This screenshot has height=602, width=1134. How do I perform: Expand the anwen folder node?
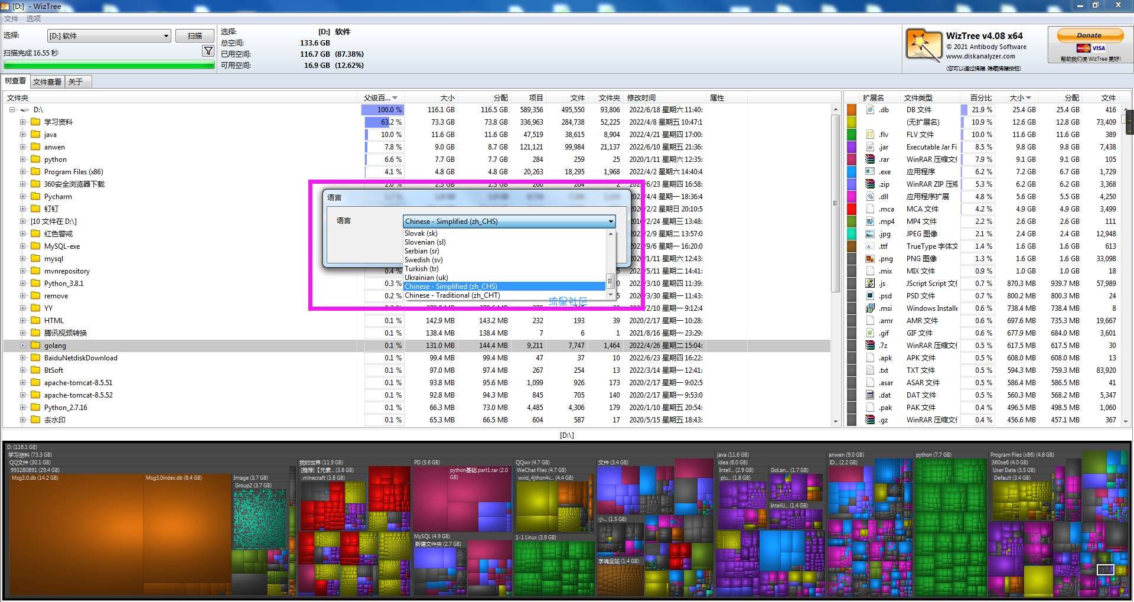coord(22,147)
